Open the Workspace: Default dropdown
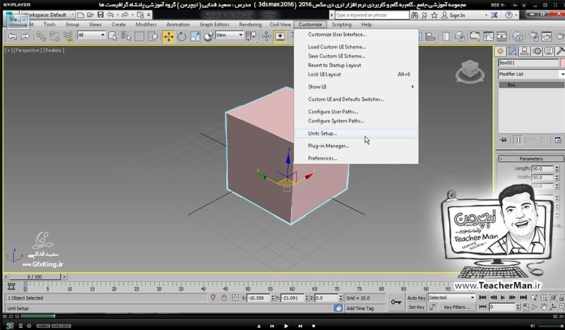 pyautogui.click(x=48, y=15)
